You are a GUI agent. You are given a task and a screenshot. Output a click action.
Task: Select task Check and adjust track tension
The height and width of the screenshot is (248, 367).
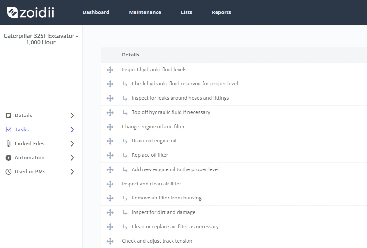pyautogui.click(x=157, y=241)
